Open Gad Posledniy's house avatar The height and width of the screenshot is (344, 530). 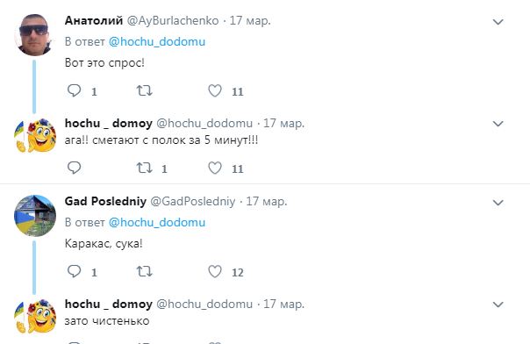click(x=35, y=216)
